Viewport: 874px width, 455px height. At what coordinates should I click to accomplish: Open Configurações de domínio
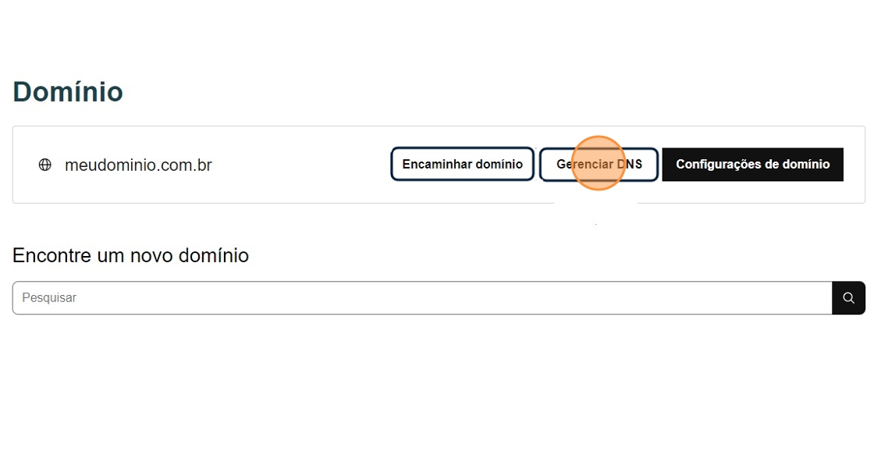click(x=752, y=165)
